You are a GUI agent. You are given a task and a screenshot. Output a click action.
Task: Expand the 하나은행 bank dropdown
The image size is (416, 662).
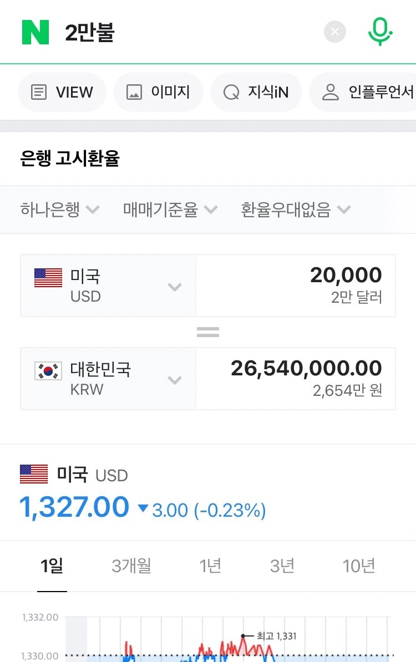click(x=59, y=210)
